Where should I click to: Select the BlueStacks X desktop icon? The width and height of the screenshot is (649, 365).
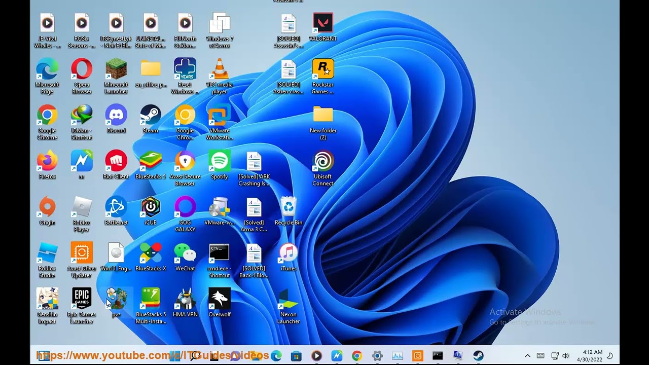(x=151, y=257)
